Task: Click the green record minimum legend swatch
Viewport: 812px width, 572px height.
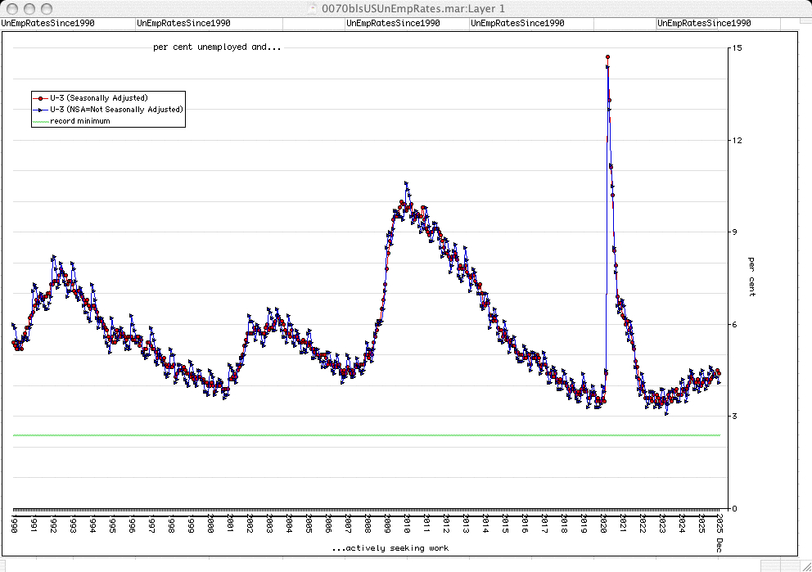Action: tap(41, 121)
